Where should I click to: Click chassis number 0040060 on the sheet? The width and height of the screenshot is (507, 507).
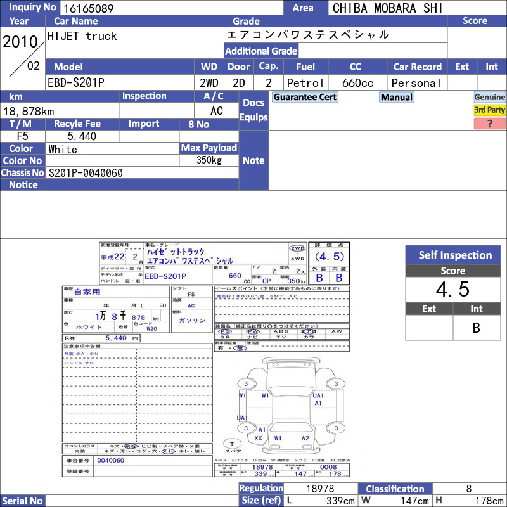[110, 460]
